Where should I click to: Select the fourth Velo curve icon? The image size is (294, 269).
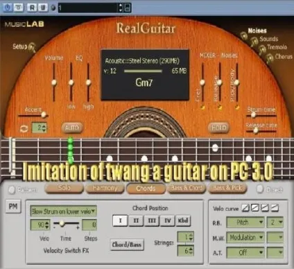pyautogui.click(x=275, y=208)
